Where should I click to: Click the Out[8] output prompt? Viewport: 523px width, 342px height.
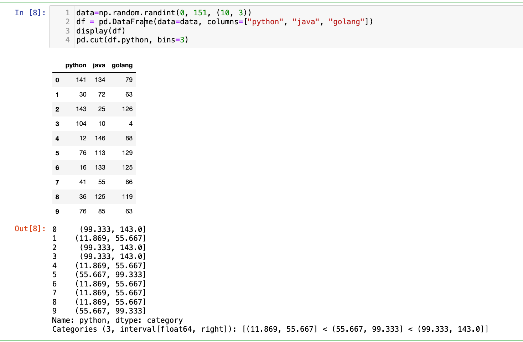click(x=30, y=229)
